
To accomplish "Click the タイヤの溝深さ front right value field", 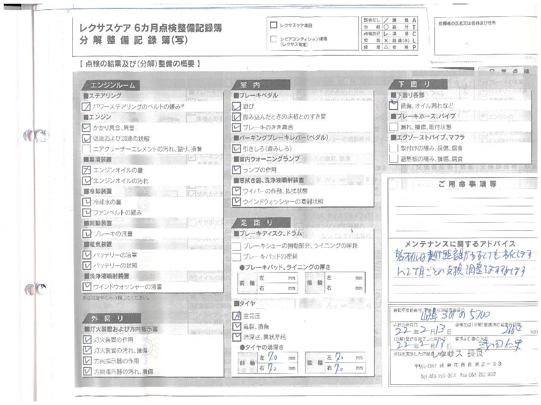I will [277, 368].
